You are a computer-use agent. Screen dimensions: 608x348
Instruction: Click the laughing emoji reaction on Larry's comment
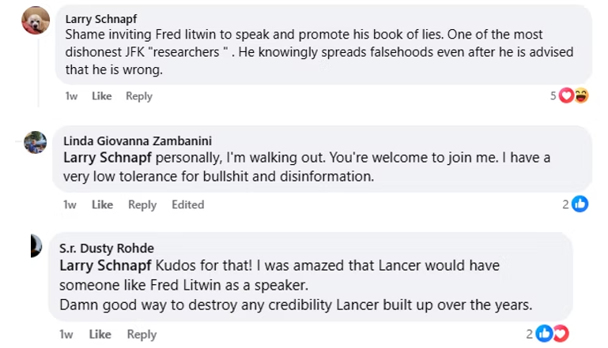581,96
